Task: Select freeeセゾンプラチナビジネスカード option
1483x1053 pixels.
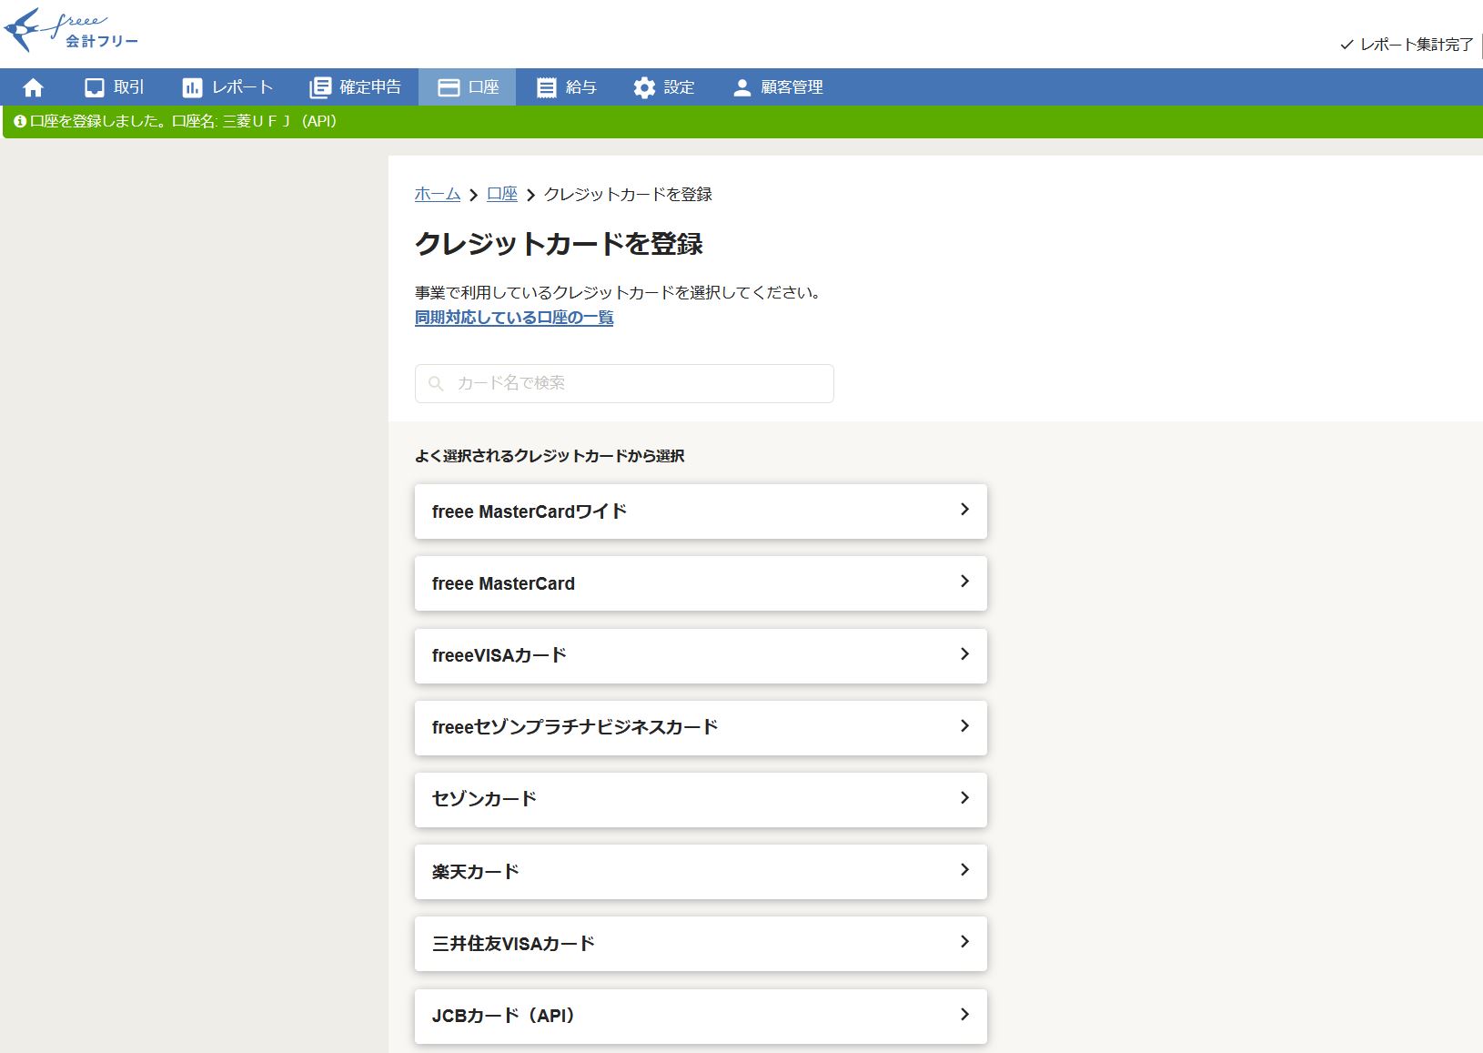Action: [701, 727]
